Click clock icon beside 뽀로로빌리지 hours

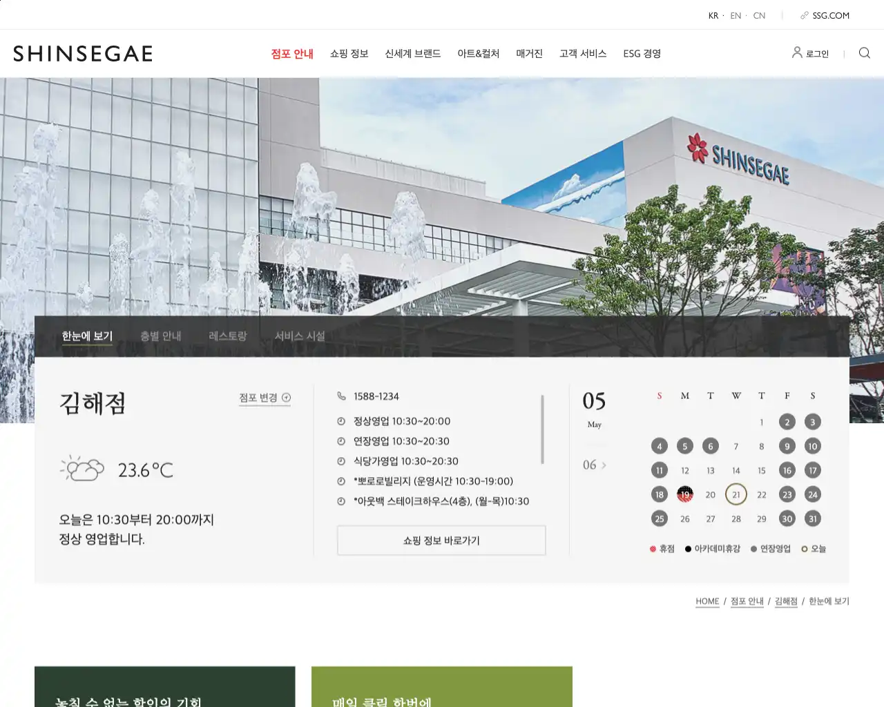[341, 481]
